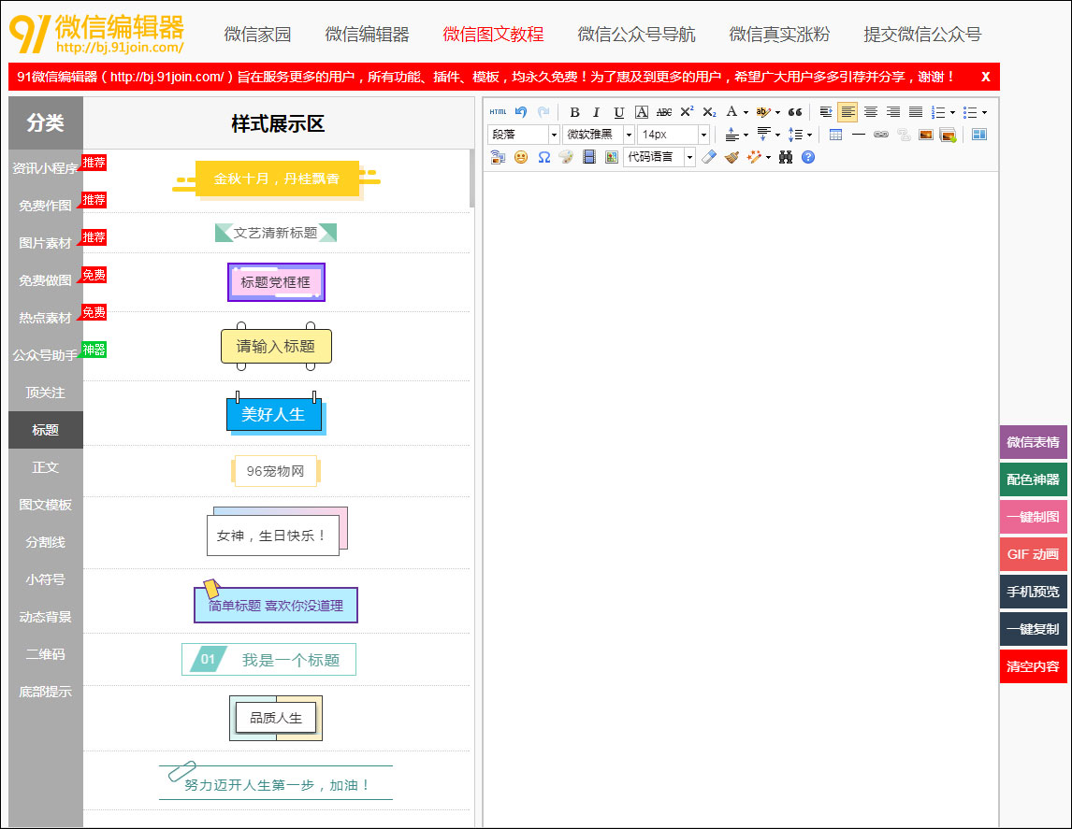This screenshot has width=1072, height=829.
Task: Open the 手机预览 phone preview panel
Action: (x=1033, y=592)
